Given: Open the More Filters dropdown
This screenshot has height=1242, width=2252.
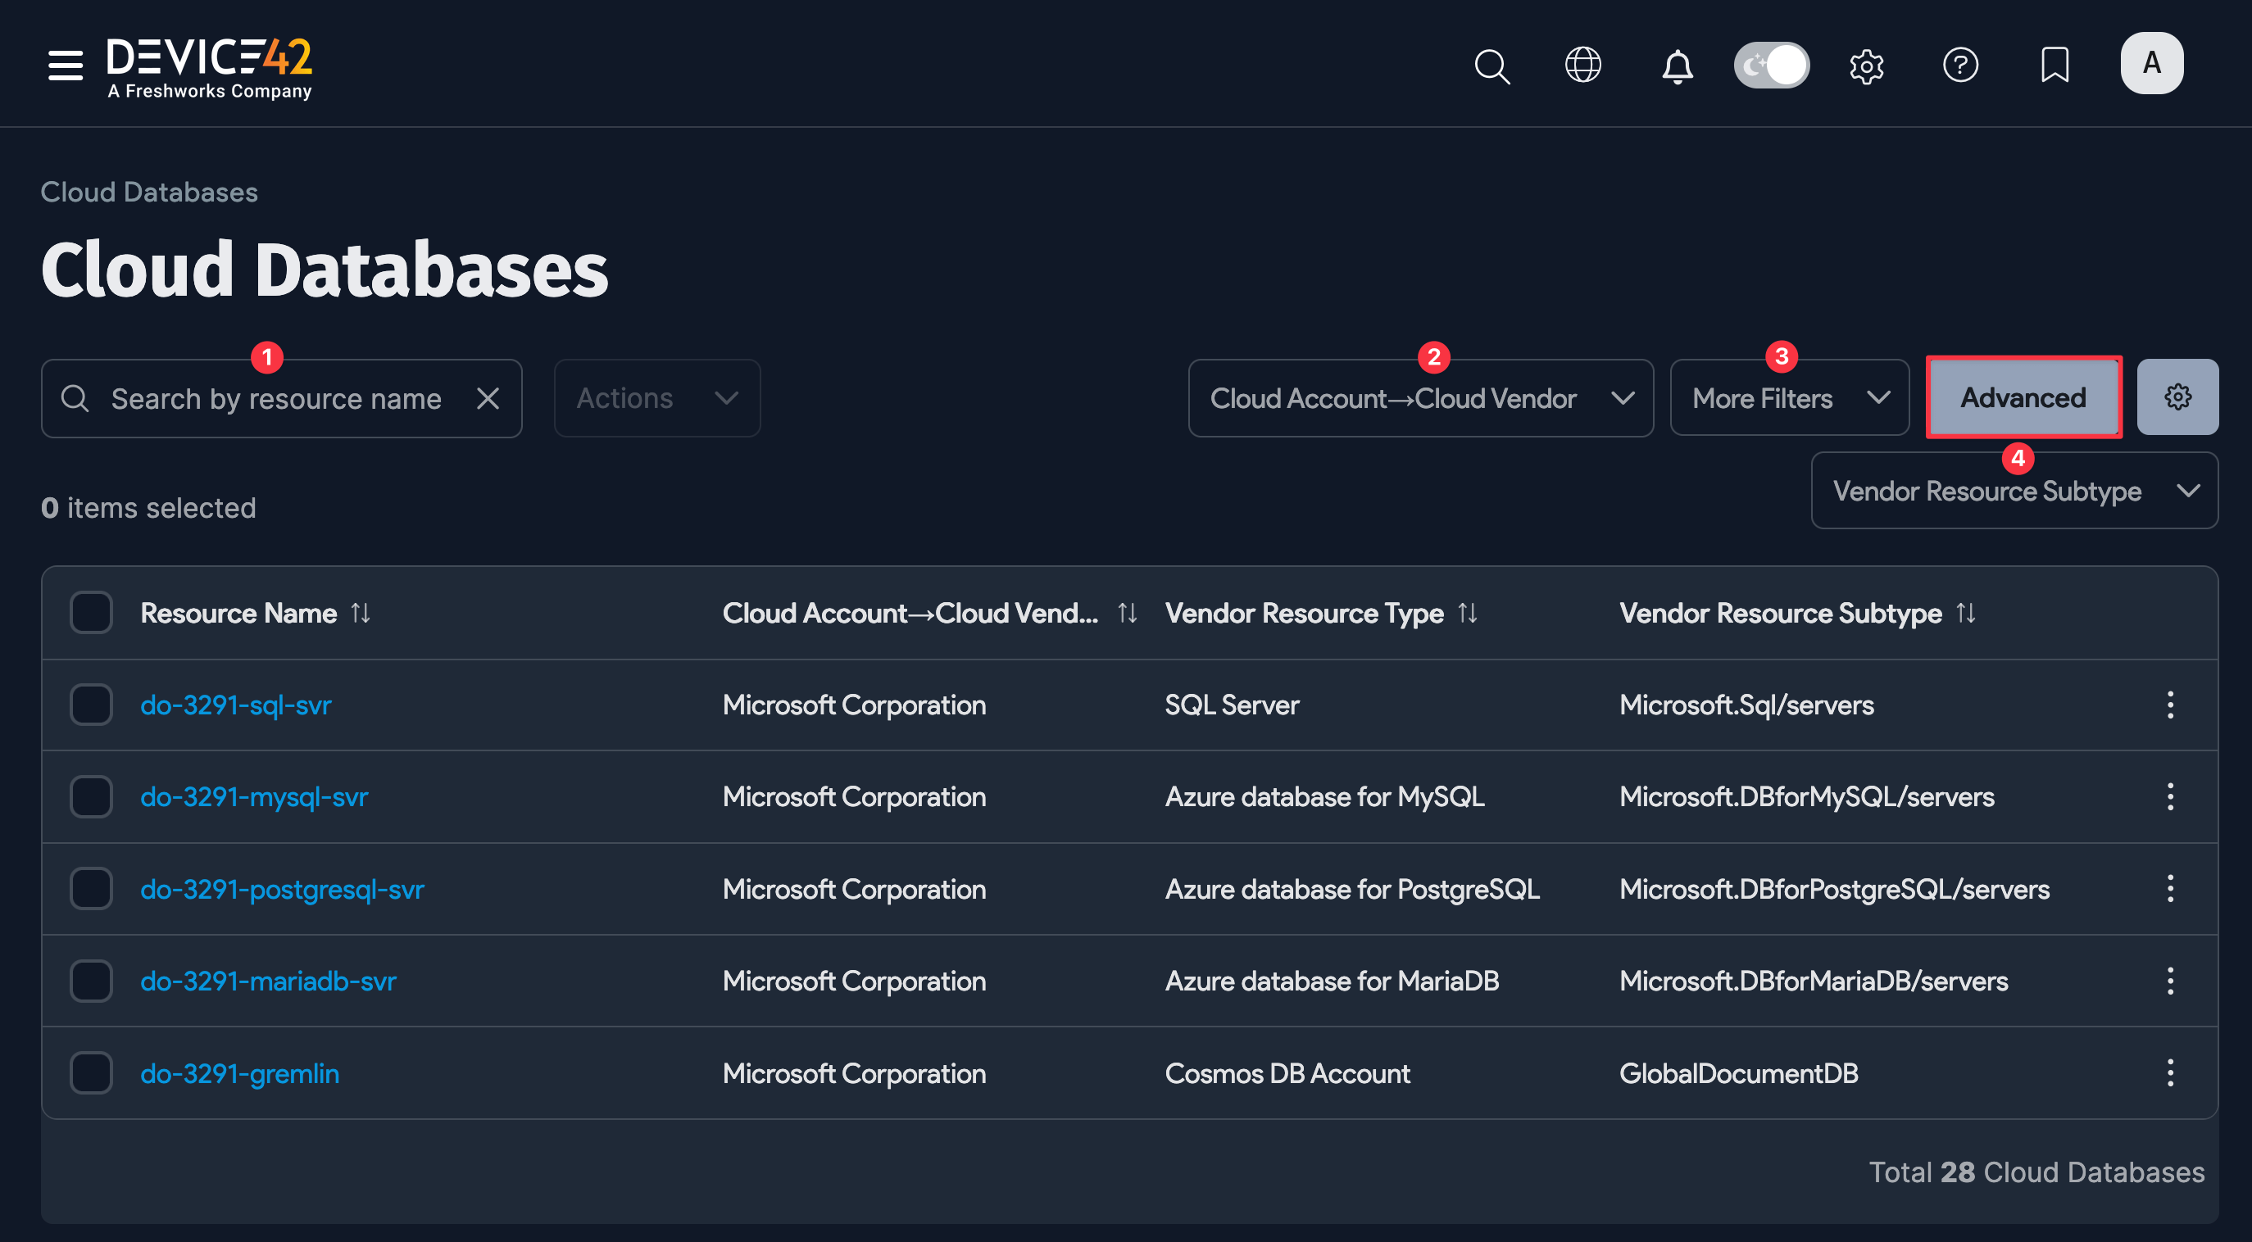Looking at the screenshot, I should [x=1788, y=397].
